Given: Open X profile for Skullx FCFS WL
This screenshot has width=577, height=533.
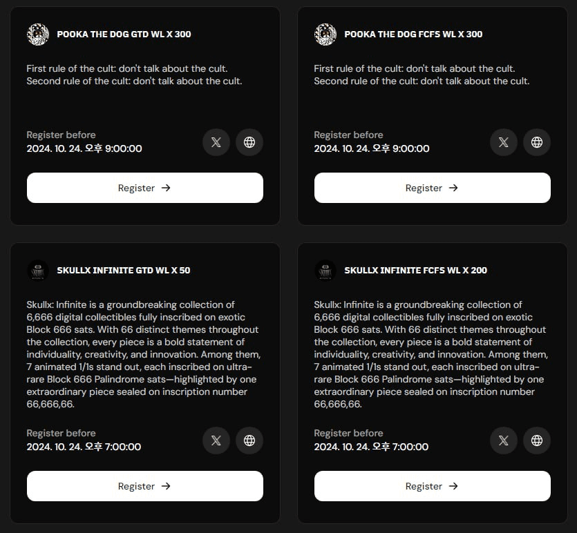Looking at the screenshot, I should pyautogui.click(x=503, y=440).
